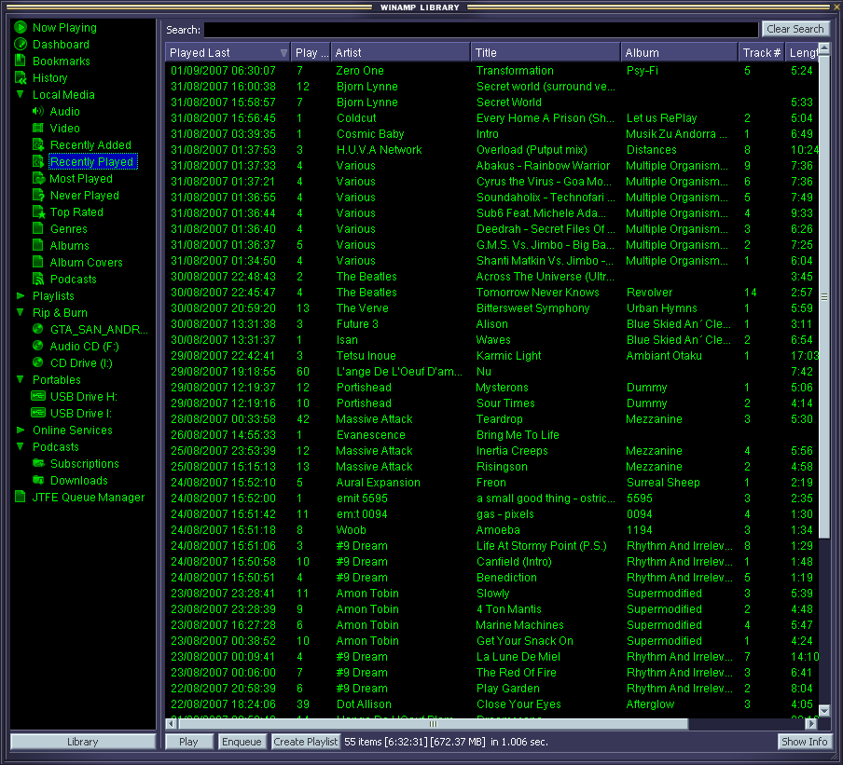Click the Show Info button

(x=804, y=742)
